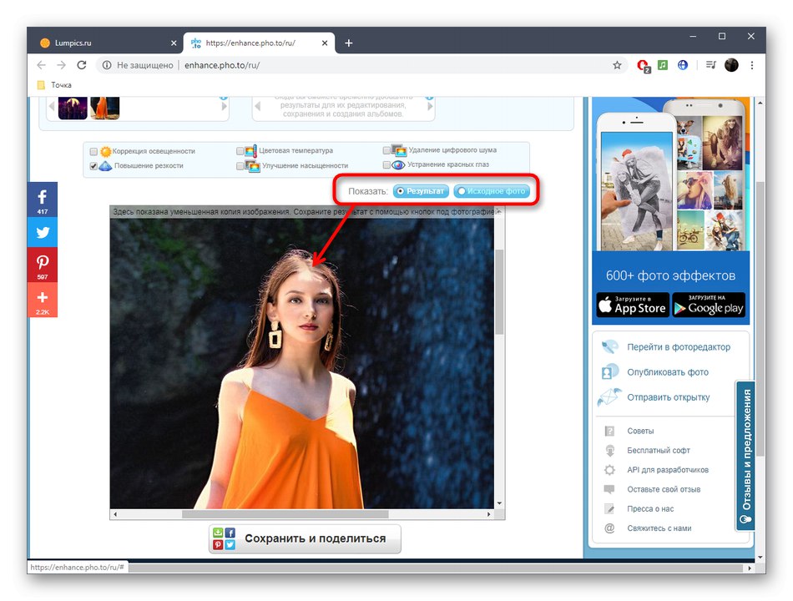Select the orange dress sample thumbnail
Screen dimensions: 793x601
click(x=104, y=108)
